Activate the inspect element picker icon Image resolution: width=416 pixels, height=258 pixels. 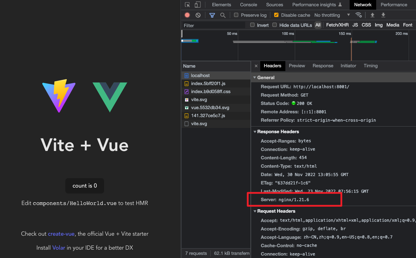pyautogui.click(x=188, y=5)
